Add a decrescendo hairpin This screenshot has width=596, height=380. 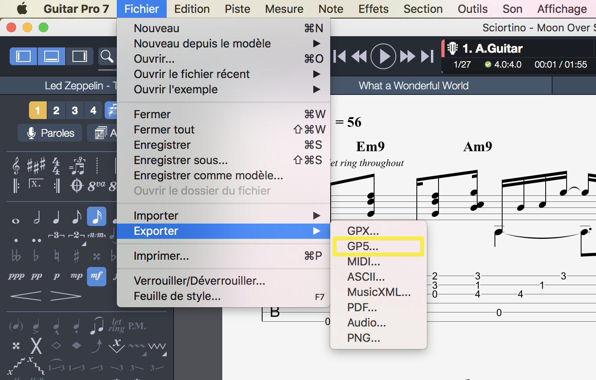click(66, 297)
